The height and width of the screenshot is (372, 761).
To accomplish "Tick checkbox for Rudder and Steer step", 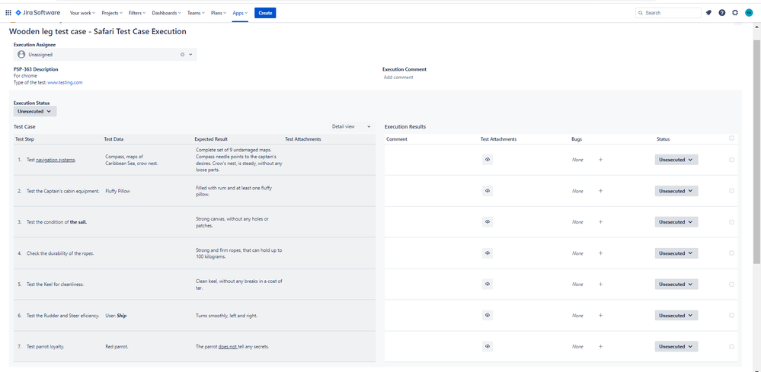I will (731, 316).
